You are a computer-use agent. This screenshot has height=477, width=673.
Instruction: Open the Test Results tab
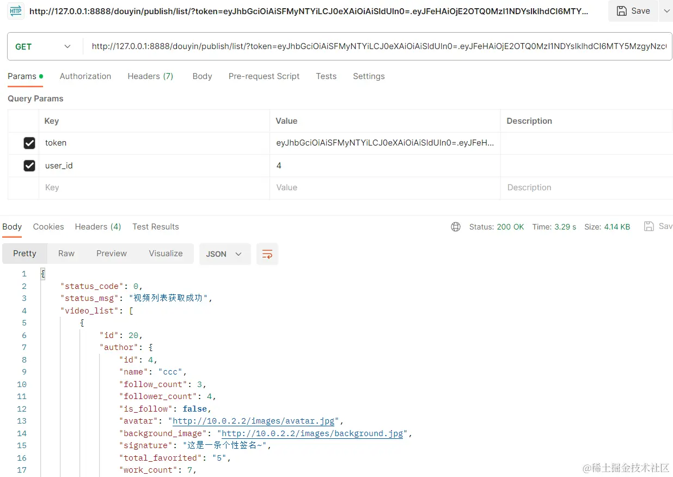tap(156, 227)
